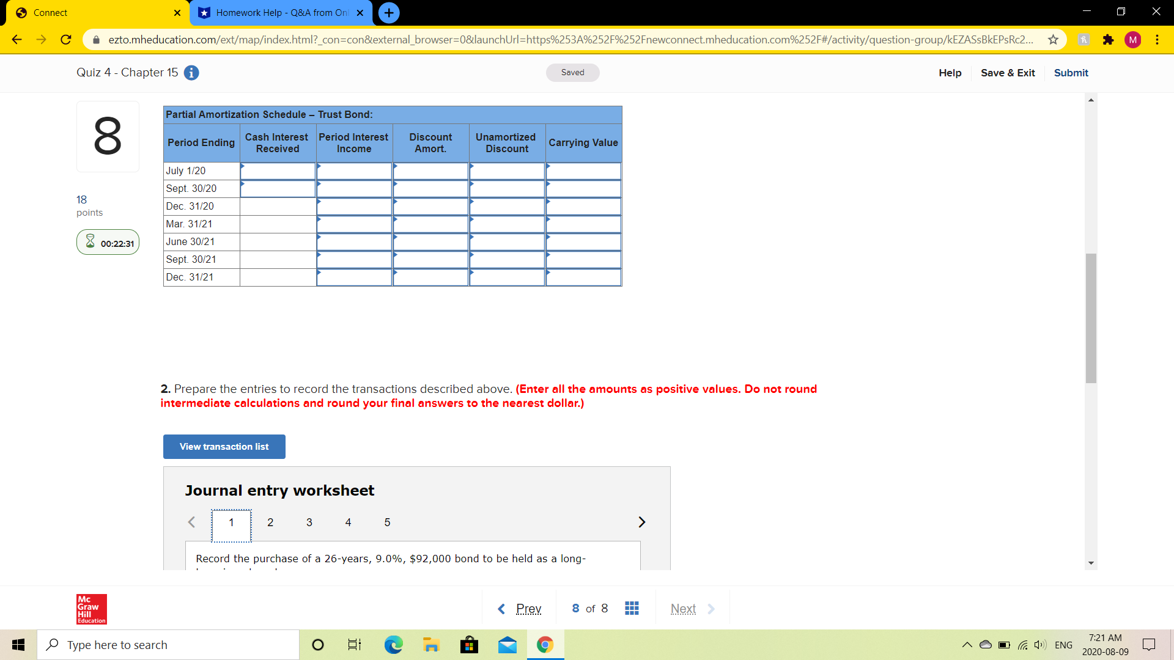
Task: Click the Submit link
Action: point(1071,73)
